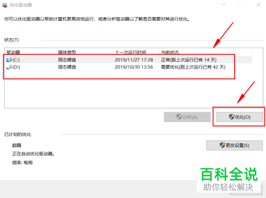Click the shield icon on 优化(O) button
Screen dimensions: 266x198
click(231, 117)
